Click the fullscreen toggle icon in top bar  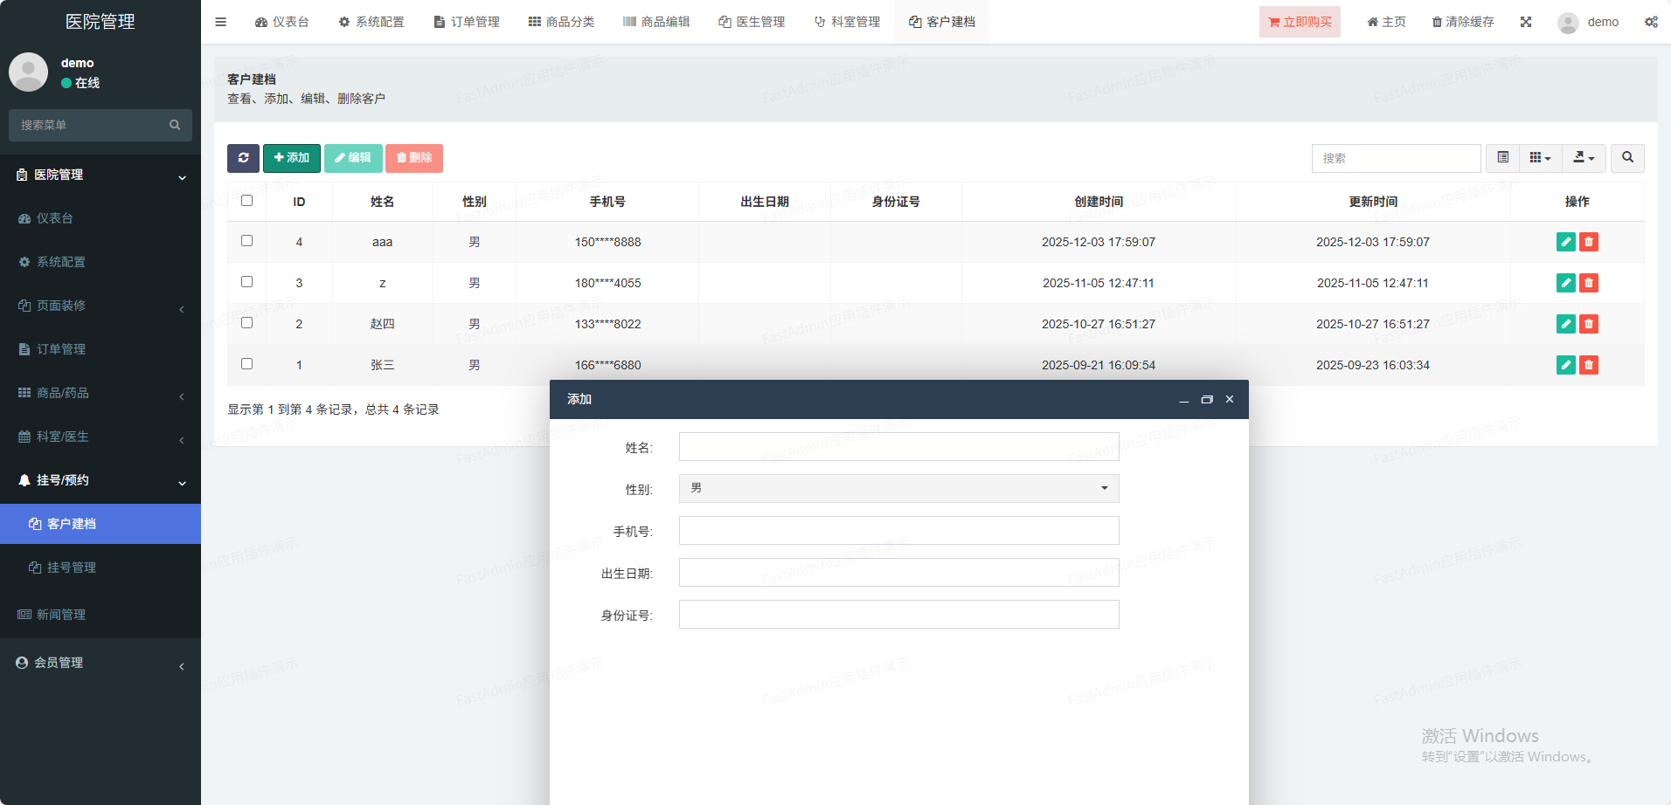tap(1526, 22)
